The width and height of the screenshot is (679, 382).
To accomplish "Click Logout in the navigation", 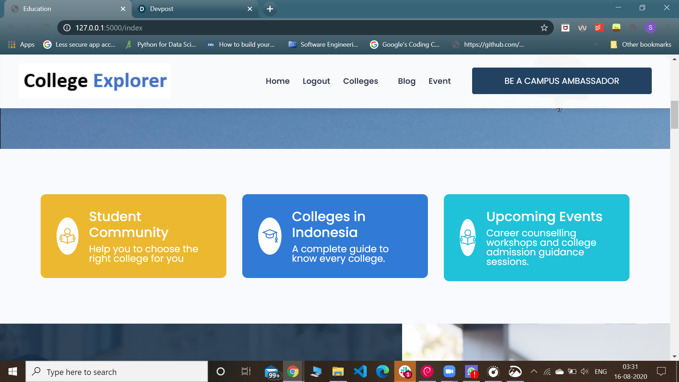I will coord(316,81).
